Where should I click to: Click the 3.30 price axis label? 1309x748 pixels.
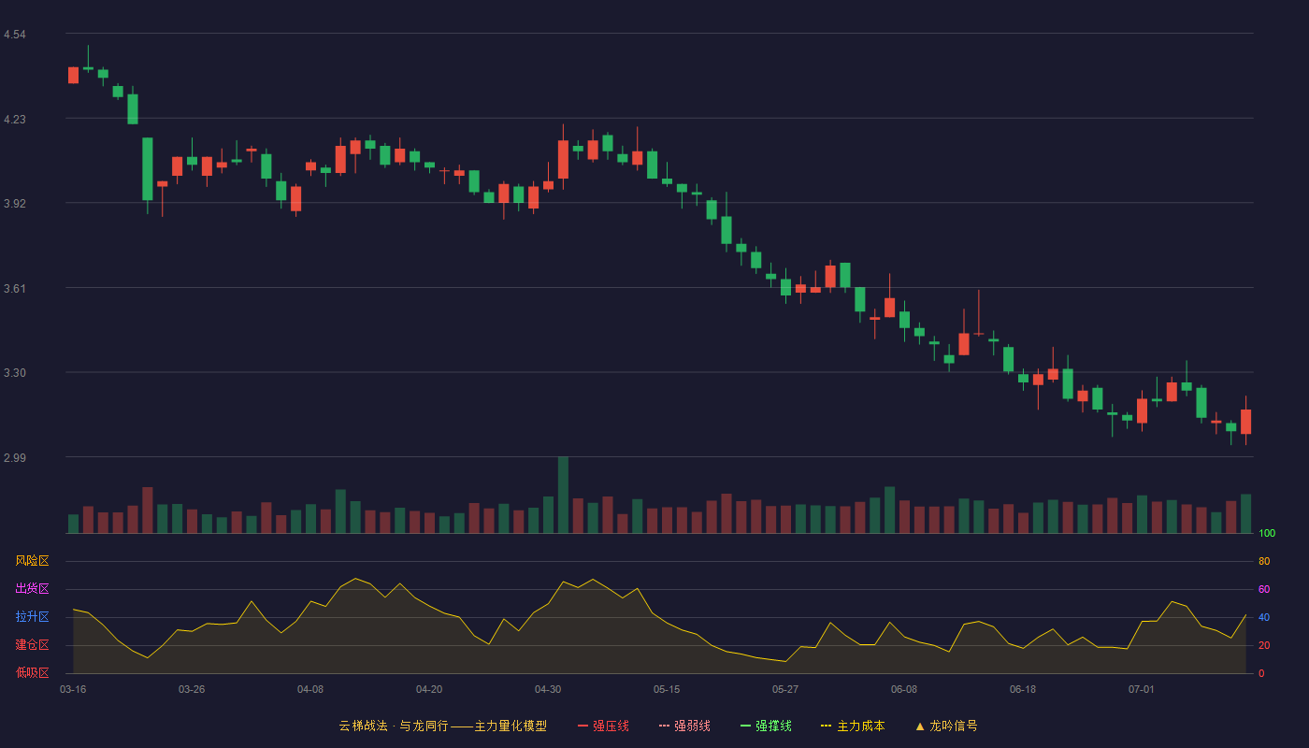point(15,373)
